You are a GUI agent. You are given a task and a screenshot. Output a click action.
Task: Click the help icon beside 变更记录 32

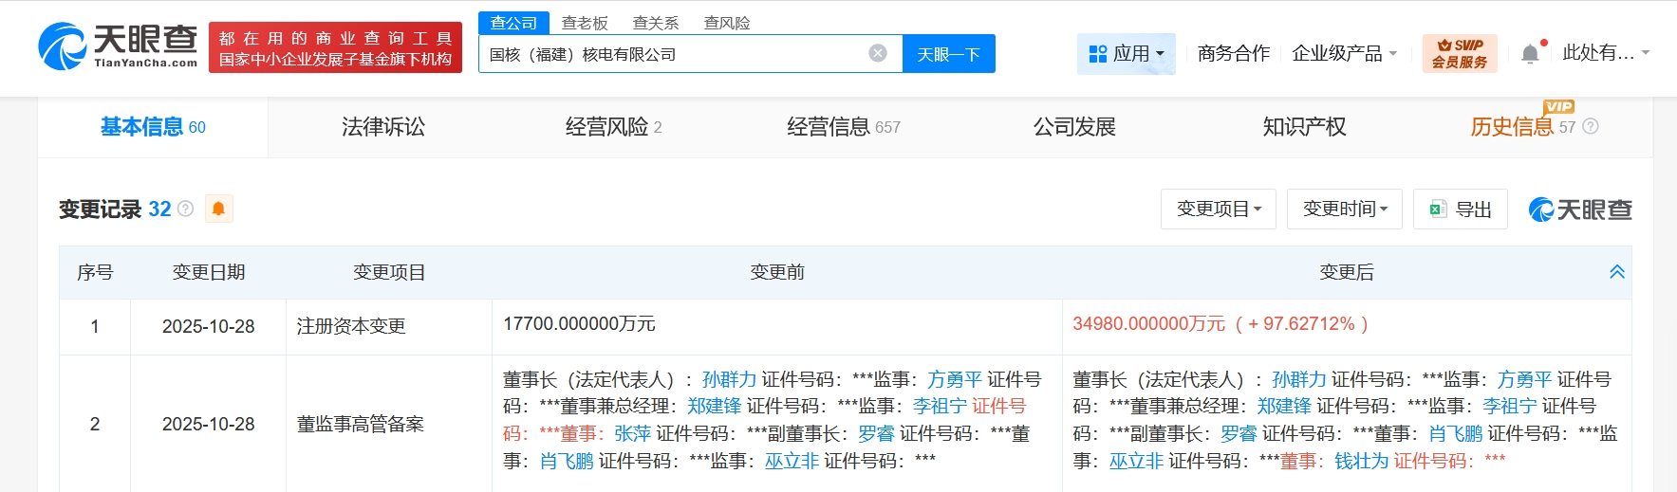tap(186, 209)
